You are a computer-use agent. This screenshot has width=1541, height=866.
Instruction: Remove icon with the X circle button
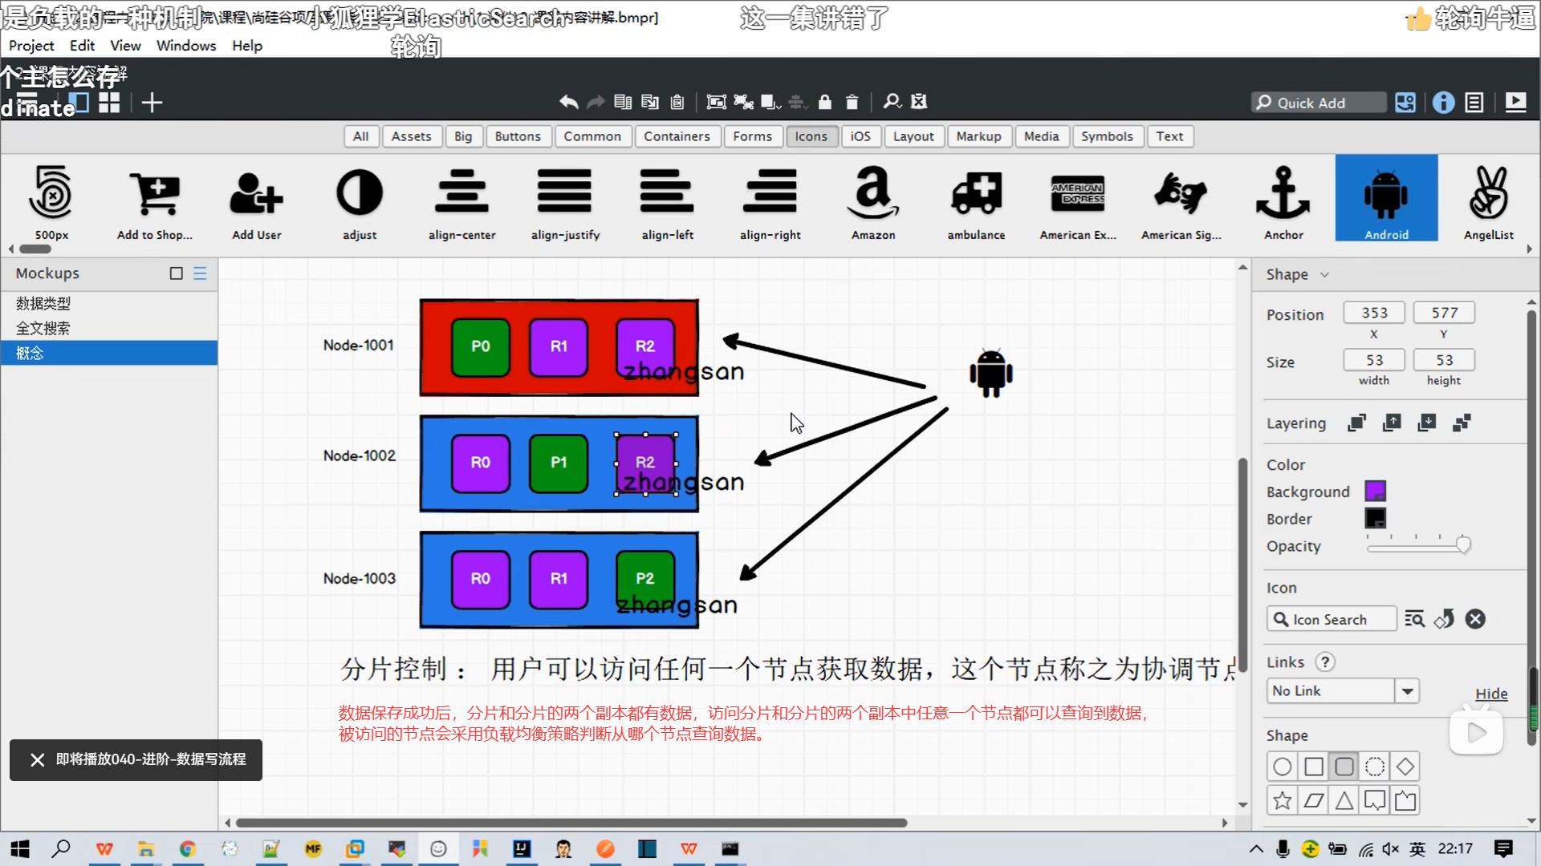[1475, 619]
